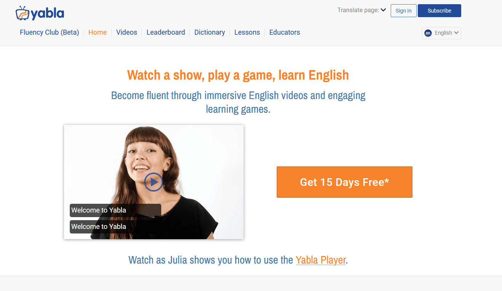
Task: Open the English language selector chevron
Action: click(x=456, y=33)
